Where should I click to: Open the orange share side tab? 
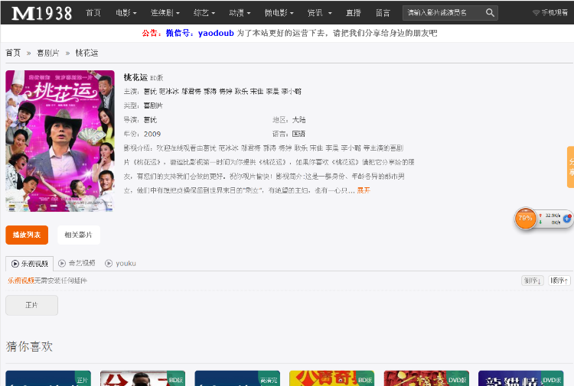570,167
